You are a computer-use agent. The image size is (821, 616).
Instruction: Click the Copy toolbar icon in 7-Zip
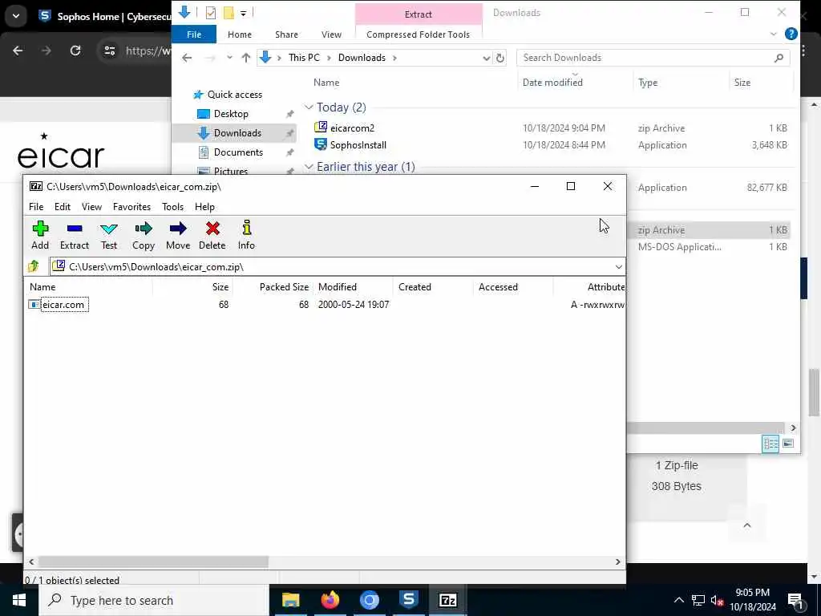tap(143, 235)
